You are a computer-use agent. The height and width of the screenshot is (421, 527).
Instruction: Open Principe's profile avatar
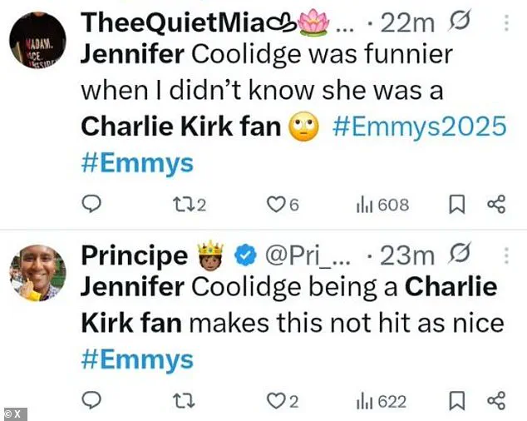(x=33, y=273)
